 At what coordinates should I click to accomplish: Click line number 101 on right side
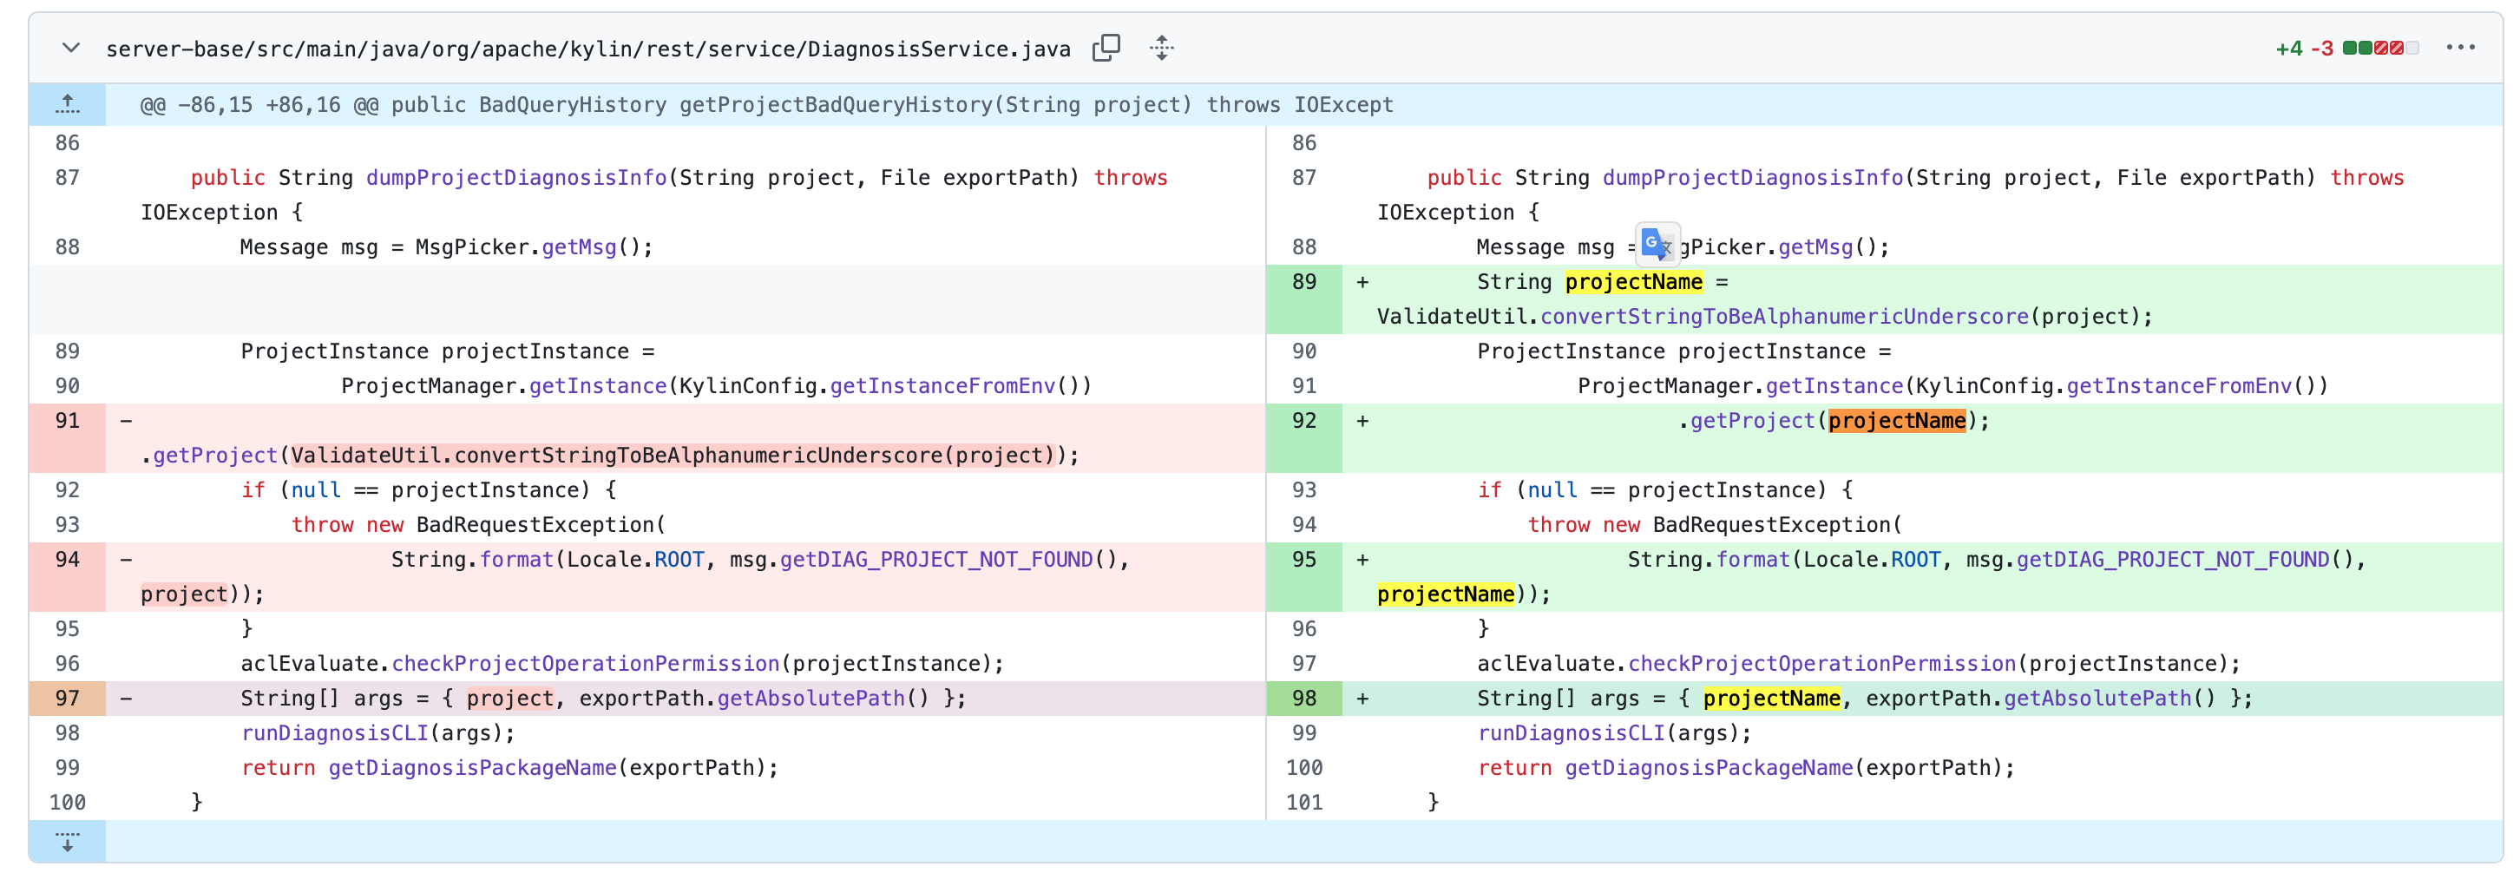click(1304, 803)
